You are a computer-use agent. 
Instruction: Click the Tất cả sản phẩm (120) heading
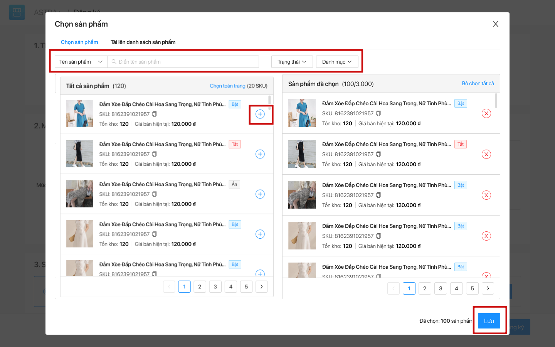point(96,86)
